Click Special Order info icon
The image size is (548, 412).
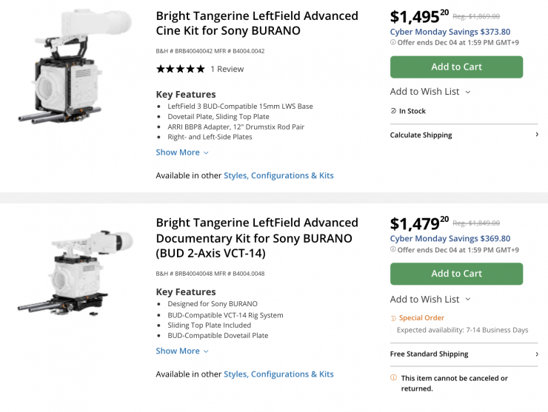click(393, 318)
